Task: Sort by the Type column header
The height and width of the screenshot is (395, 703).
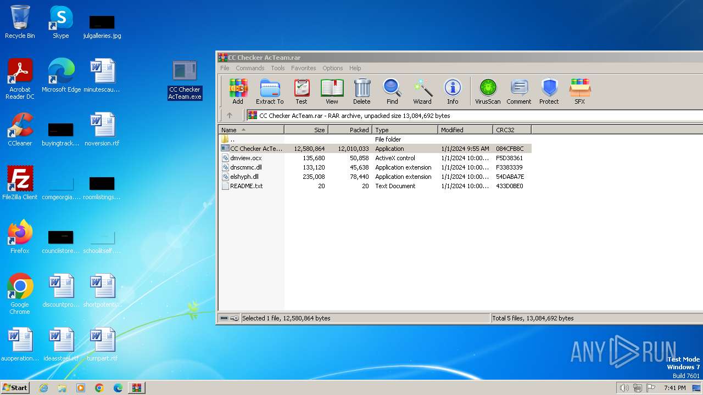Action: coord(405,130)
